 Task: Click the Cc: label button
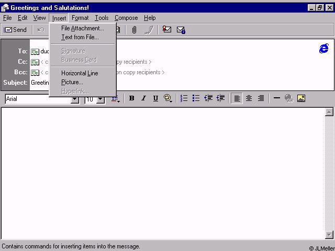[23, 62]
